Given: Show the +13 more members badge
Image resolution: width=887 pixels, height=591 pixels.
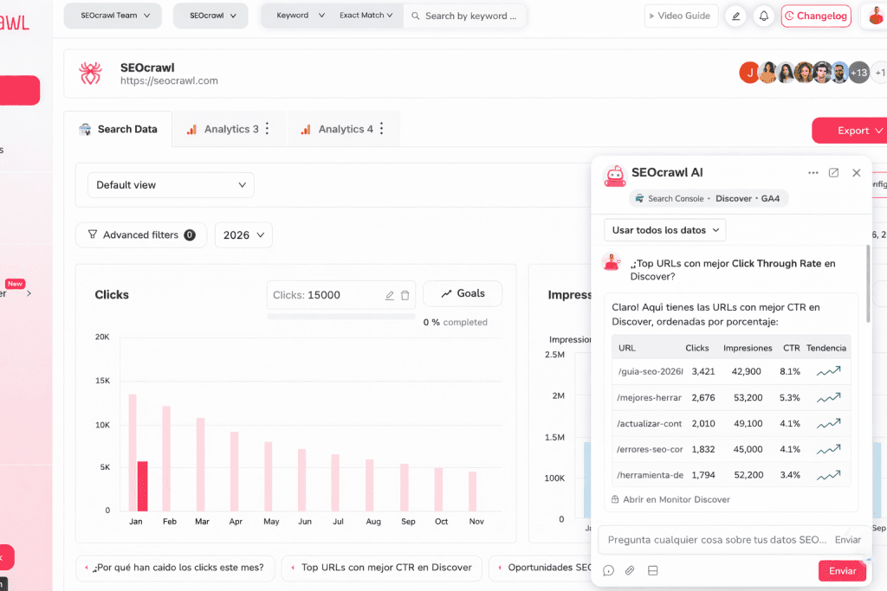Looking at the screenshot, I should click(858, 73).
